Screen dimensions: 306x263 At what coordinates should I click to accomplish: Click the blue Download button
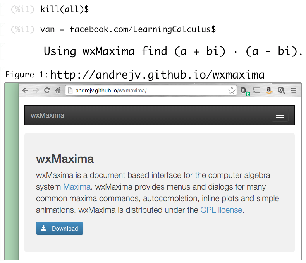pos(60,228)
